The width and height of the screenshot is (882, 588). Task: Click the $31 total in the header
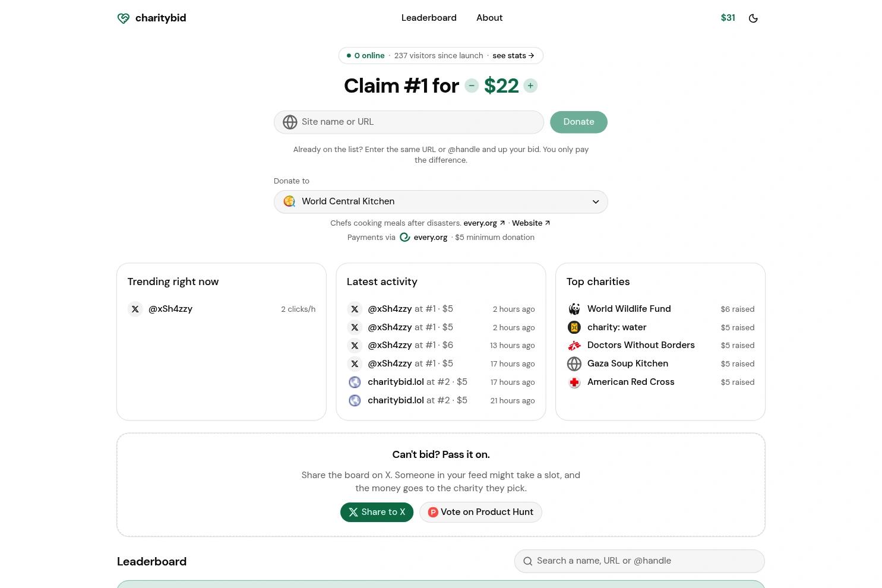[x=728, y=18]
